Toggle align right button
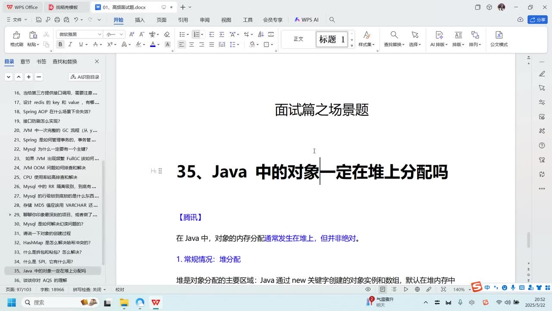 pyautogui.click(x=201, y=44)
